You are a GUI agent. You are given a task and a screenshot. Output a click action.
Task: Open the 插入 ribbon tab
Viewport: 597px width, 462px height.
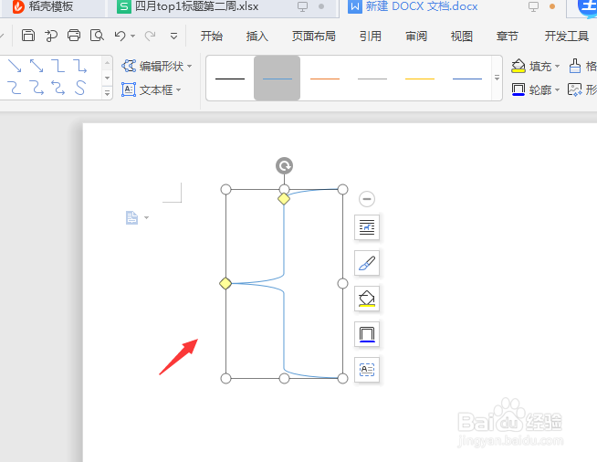coord(257,37)
